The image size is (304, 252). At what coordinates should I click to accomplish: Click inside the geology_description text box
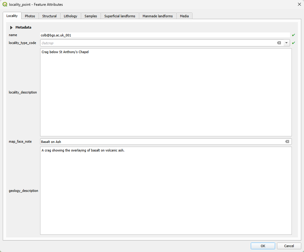click(x=166, y=191)
